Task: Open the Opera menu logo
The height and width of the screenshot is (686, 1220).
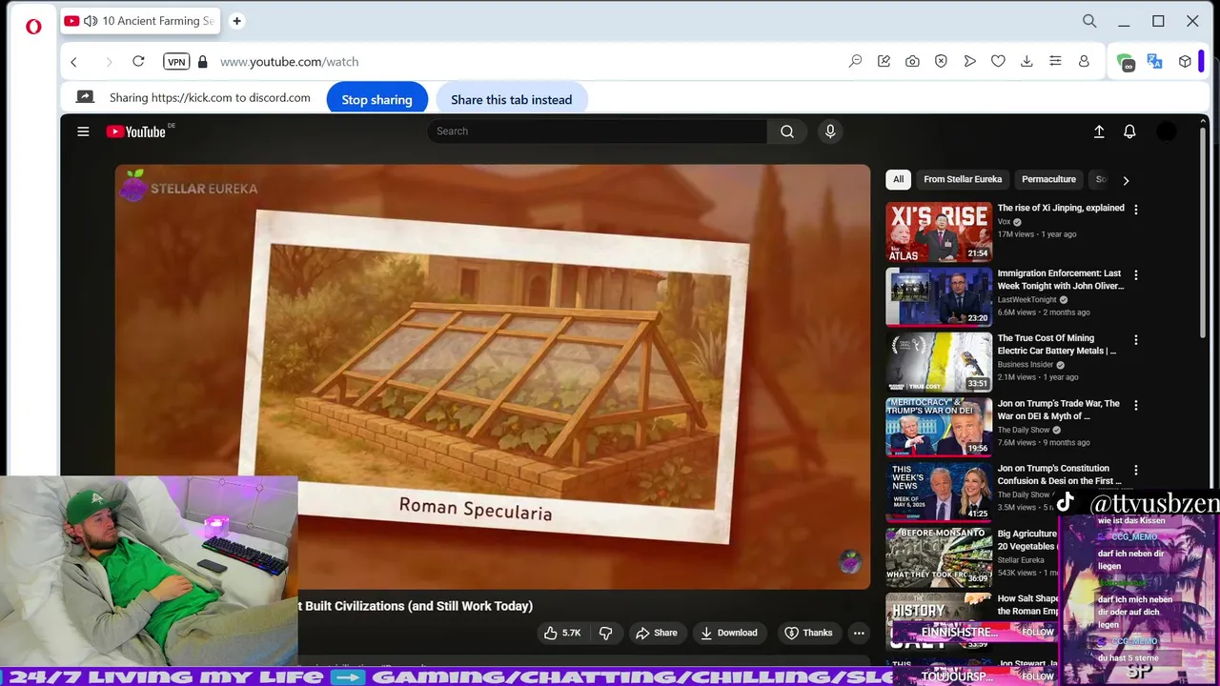Action: (x=33, y=26)
